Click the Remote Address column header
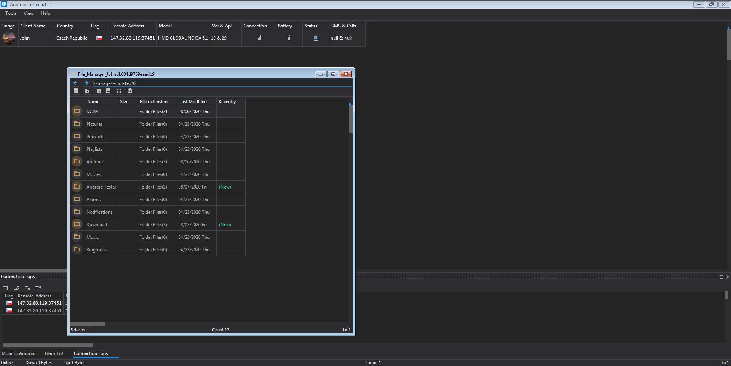The image size is (731, 366). (133, 26)
